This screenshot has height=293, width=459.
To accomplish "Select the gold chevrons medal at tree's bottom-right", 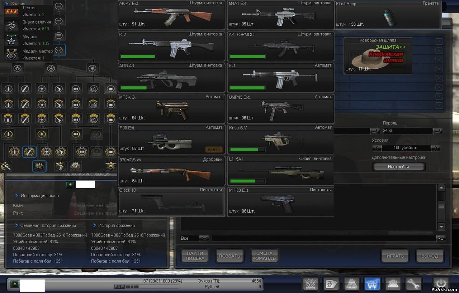I will click(x=110, y=166).
